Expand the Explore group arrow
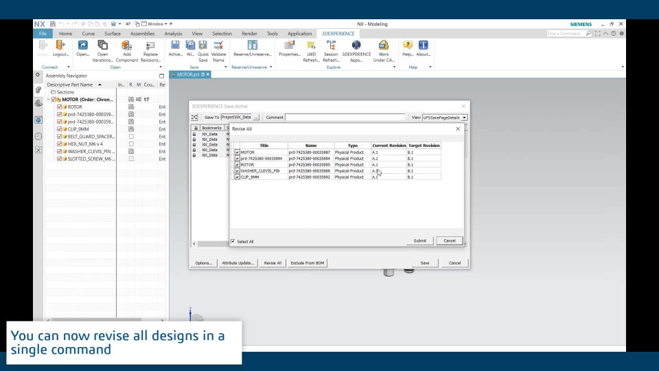 [x=394, y=67]
